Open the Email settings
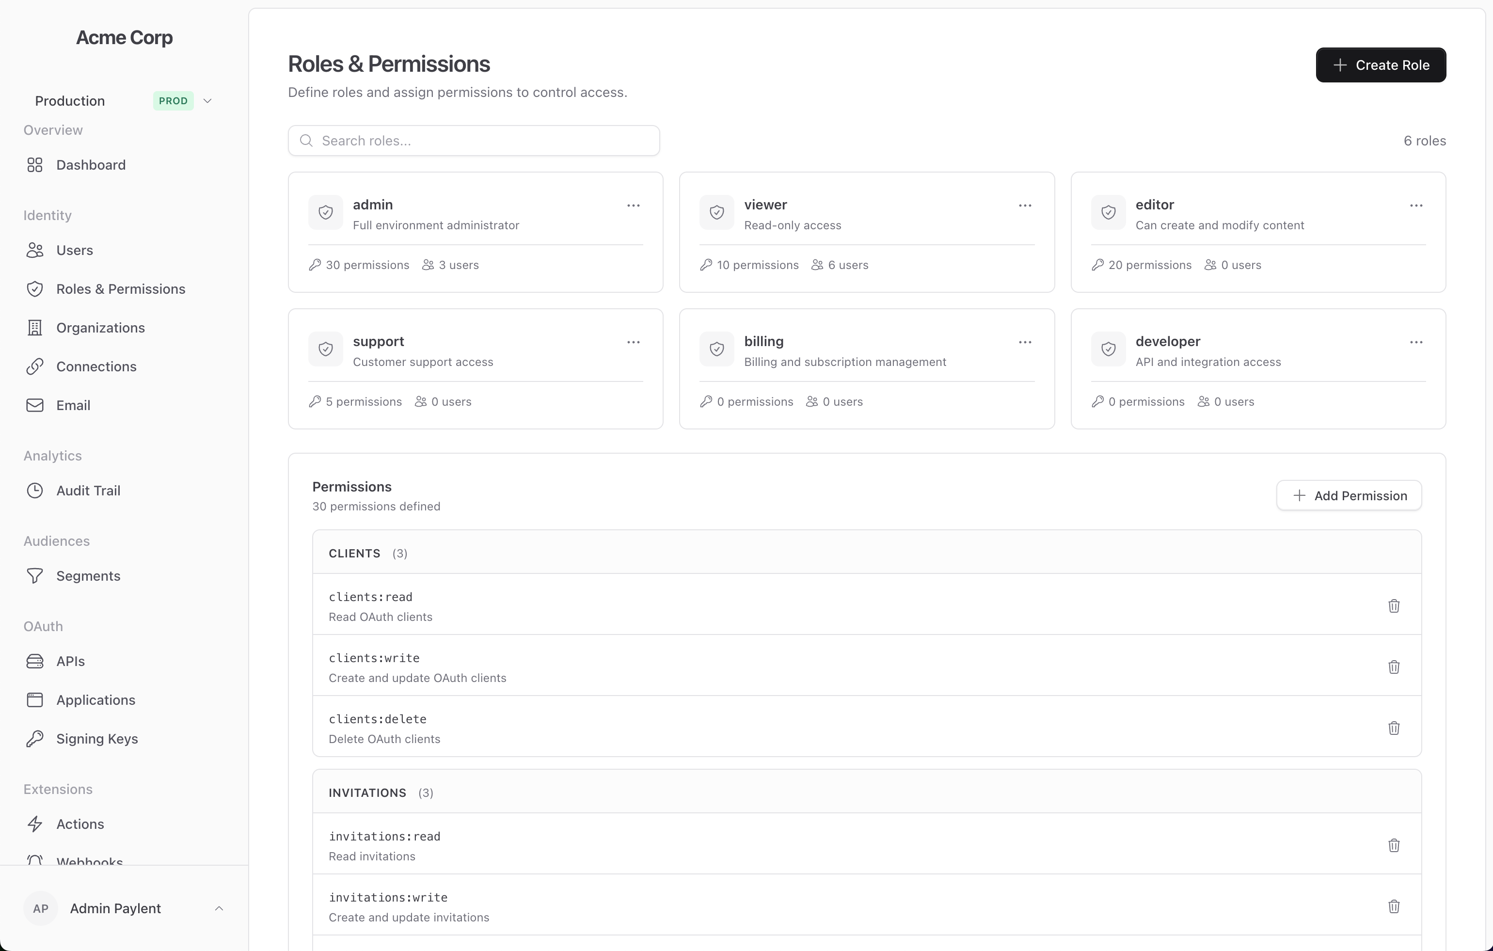Screen dimensions: 1493x951 coord(74,405)
